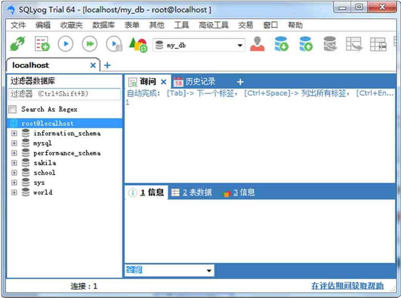This screenshot has width=401, height=298.
Task: Expand the school tree node
Action: point(14,172)
